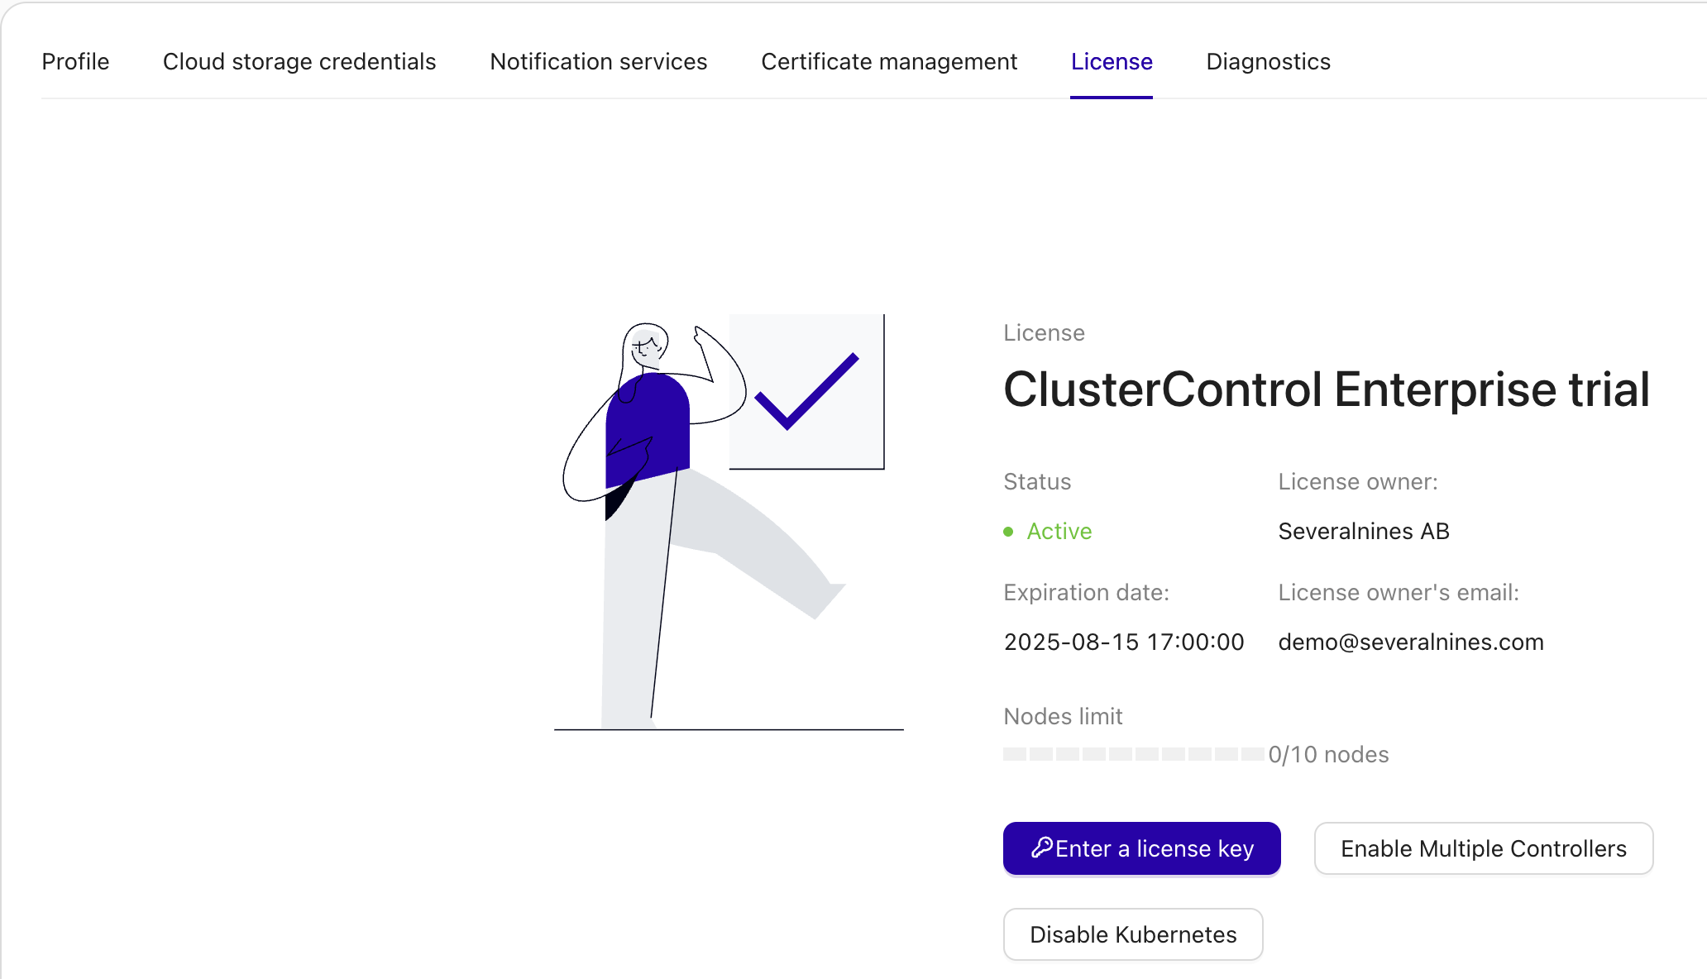The height and width of the screenshot is (979, 1707).
Task: Click the checkmark illustration image
Action: (806, 392)
